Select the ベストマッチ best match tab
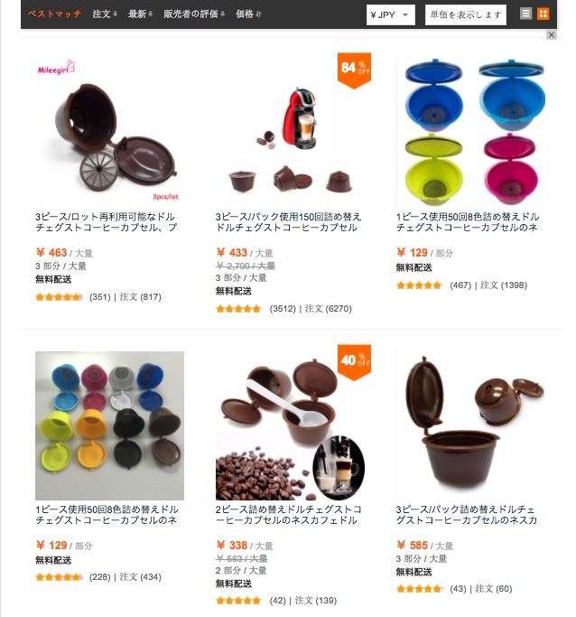This screenshot has width=576, height=617. [x=54, y=14]
